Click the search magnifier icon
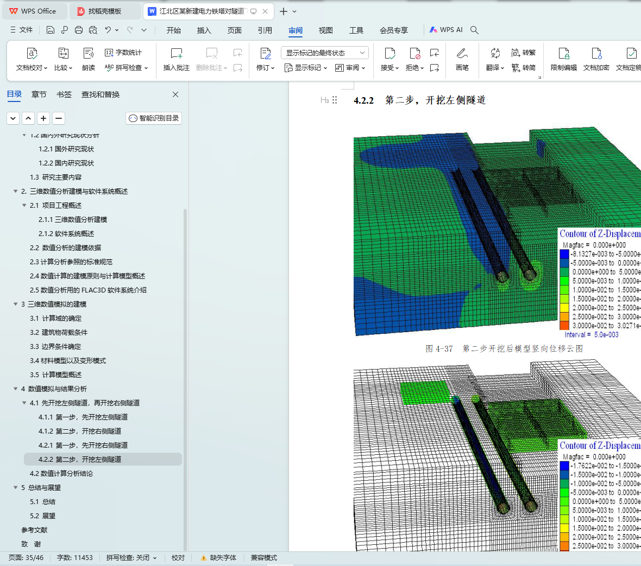 click(x=474, y=30)
